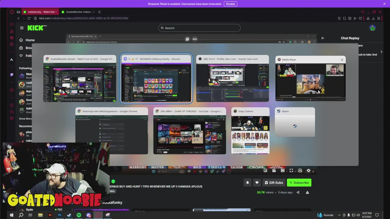The image size is (390, 219).
Task: Open File Explorer from the taskbar
Action: (40, 215)
